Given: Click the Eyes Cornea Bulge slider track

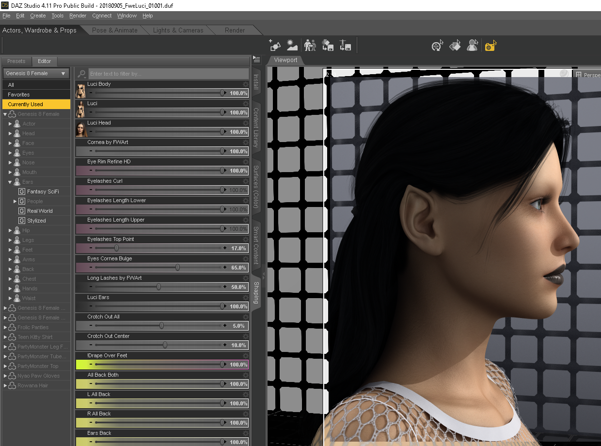Looking at the screenshot, I should click(158, 268).
